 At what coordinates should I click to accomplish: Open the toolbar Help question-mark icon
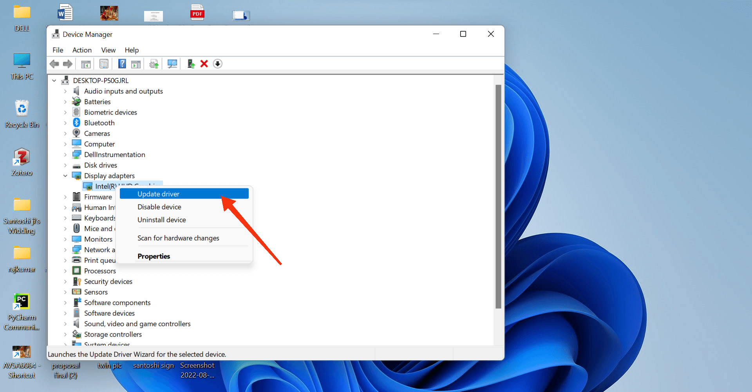(122, 64)
